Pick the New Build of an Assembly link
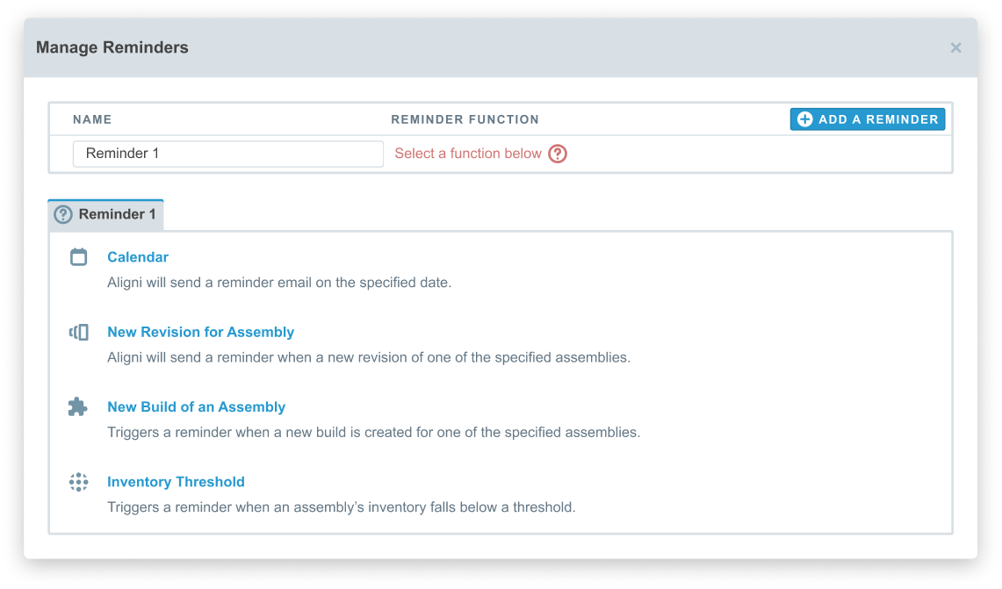Screen dimensions: 1002x589 click(x=196, y=407)
